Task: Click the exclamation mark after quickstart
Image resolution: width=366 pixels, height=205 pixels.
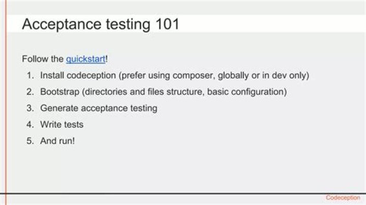Action: pyautogui.click(x=107, y=59)
